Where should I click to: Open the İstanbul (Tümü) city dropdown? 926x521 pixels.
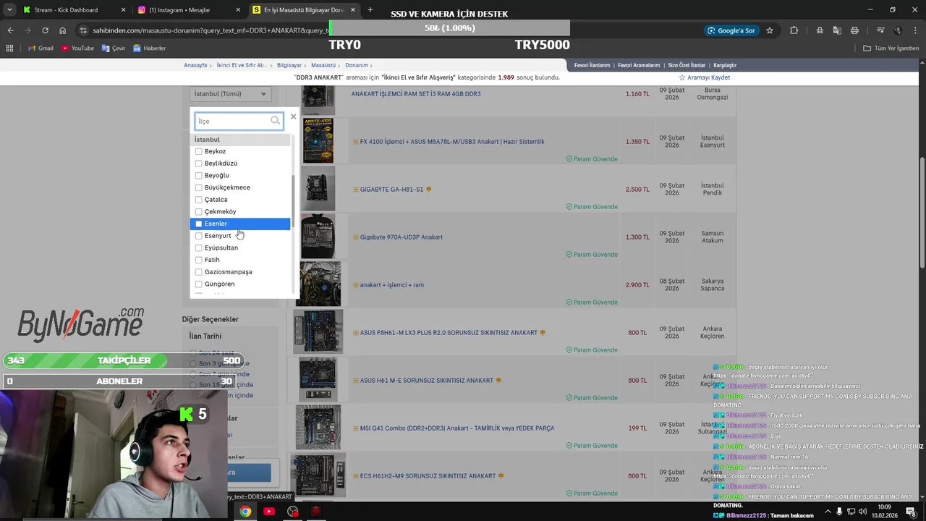231,93
